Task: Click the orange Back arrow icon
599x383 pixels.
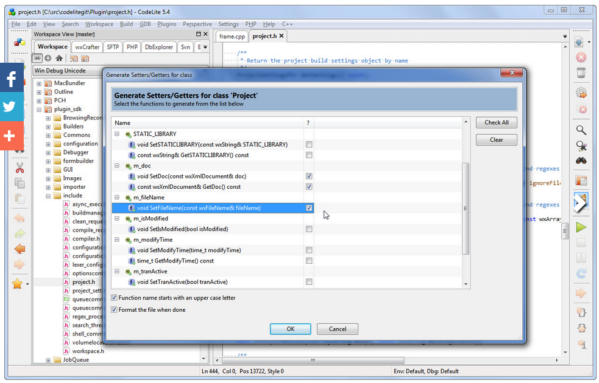Action: 19,249
